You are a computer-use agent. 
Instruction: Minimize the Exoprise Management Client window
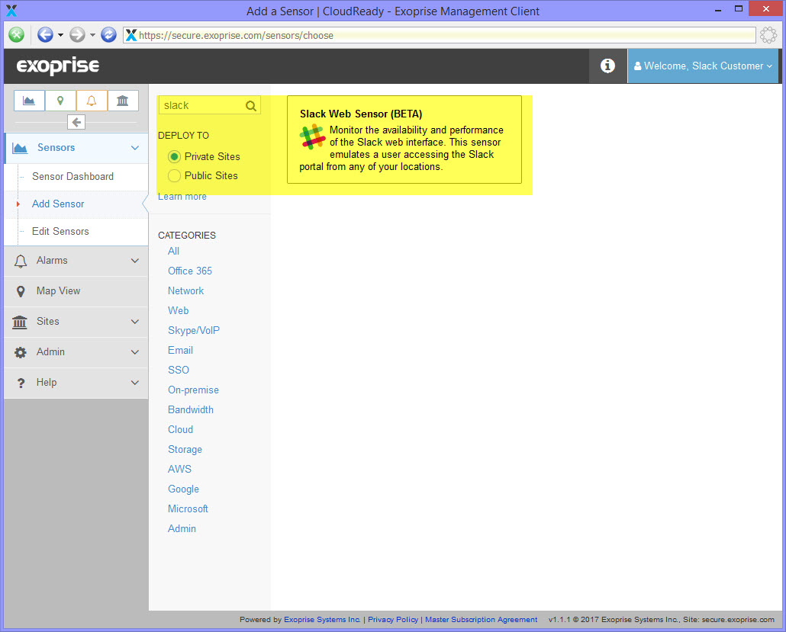[x=718, y=9]
